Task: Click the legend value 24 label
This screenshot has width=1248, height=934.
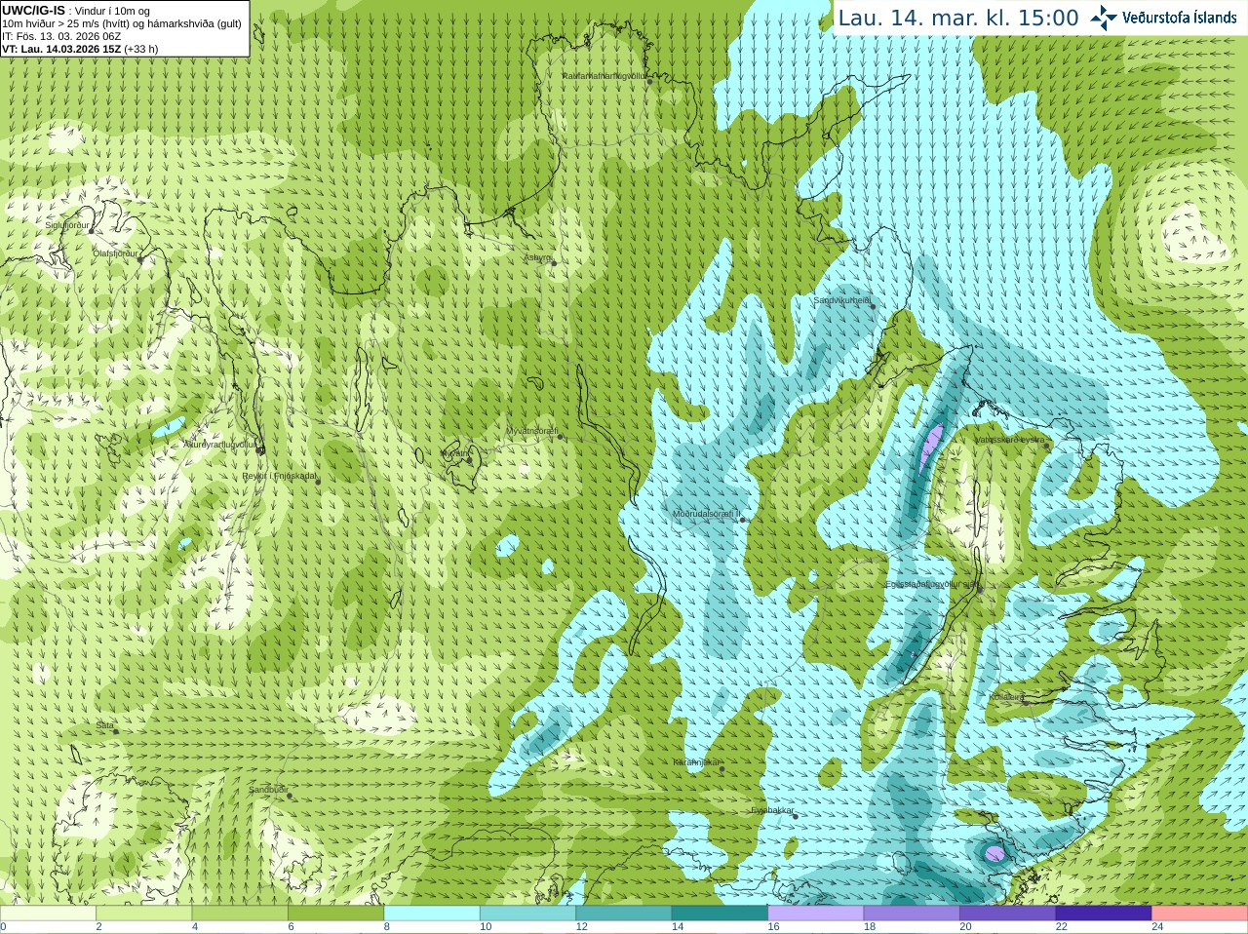Action: point(1157,927)
